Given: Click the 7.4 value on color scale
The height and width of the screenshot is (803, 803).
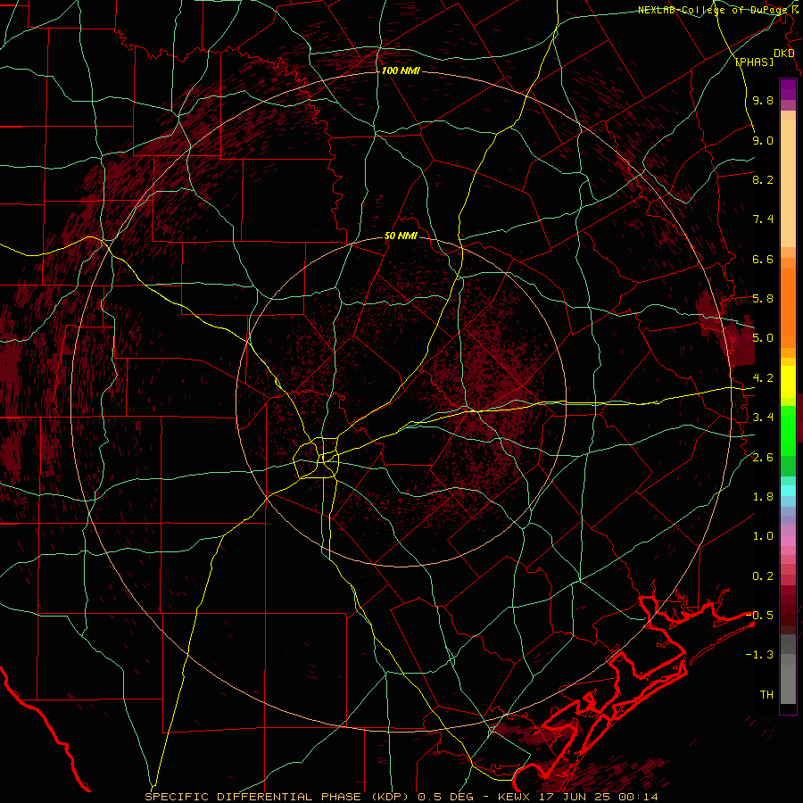Looking at the screenshot, I should coord(763,219).
